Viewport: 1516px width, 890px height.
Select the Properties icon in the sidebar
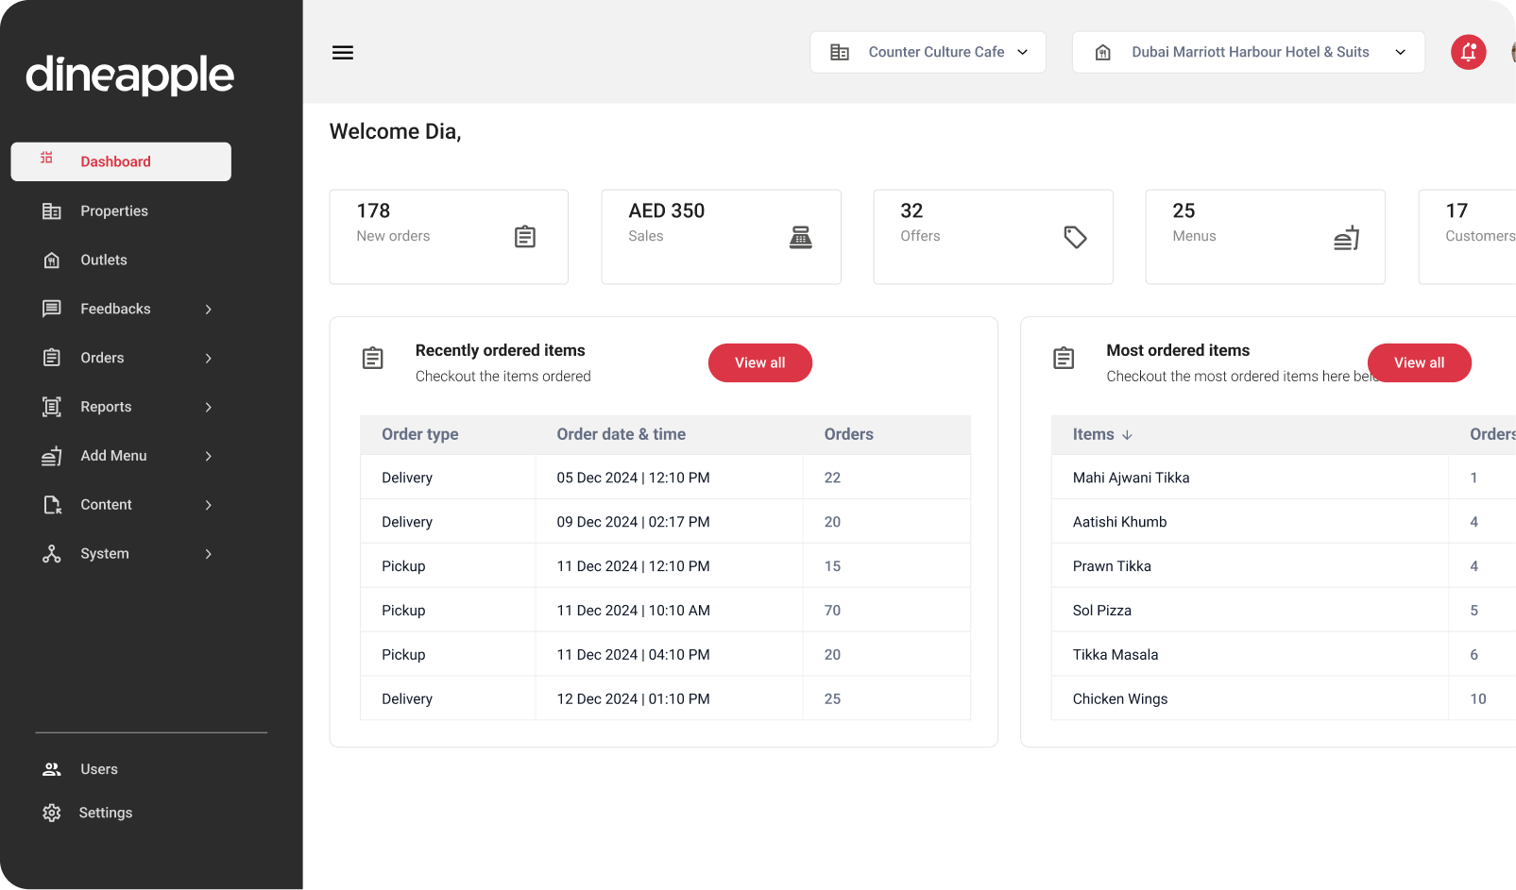pyautogui.click(x=52, y=210)
